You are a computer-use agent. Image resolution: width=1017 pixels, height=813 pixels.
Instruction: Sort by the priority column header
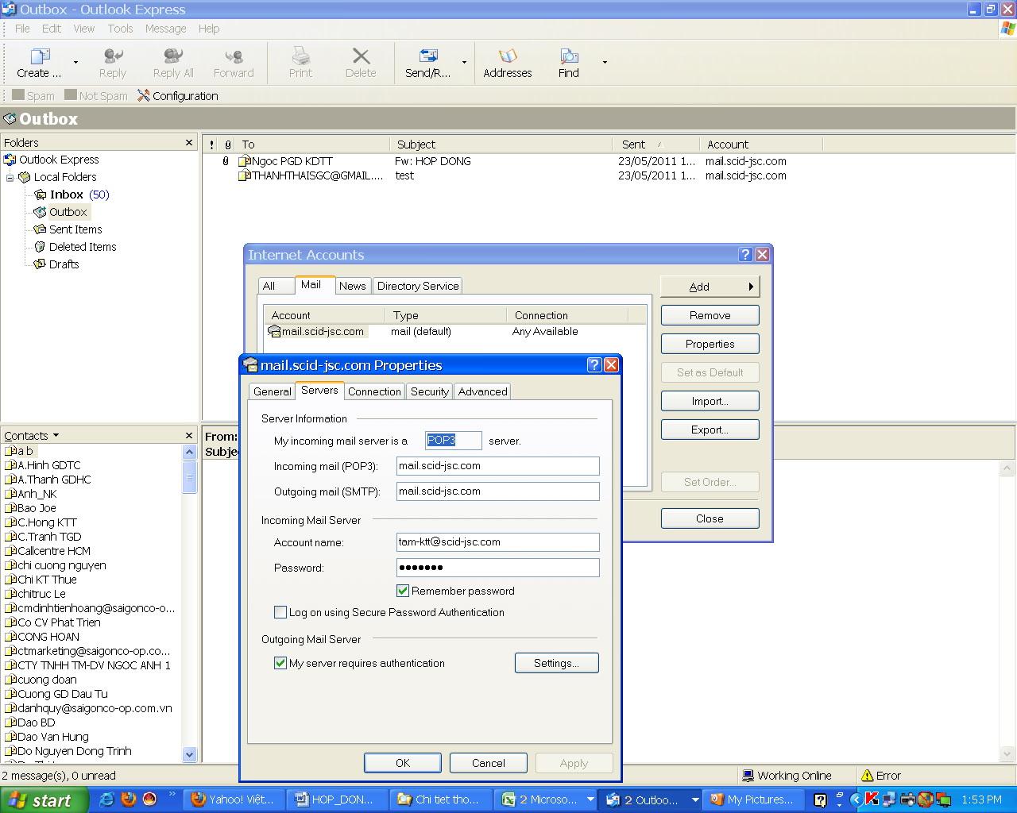(x=211, y=144)
